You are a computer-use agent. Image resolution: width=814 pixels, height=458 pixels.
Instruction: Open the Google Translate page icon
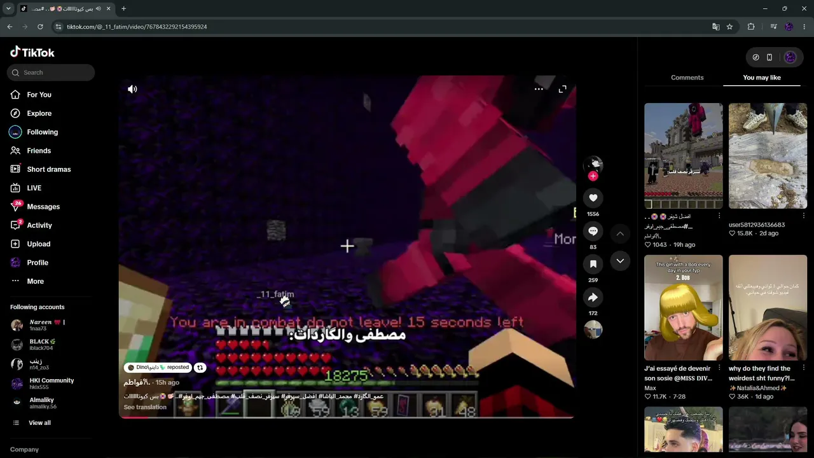(716, 27)
